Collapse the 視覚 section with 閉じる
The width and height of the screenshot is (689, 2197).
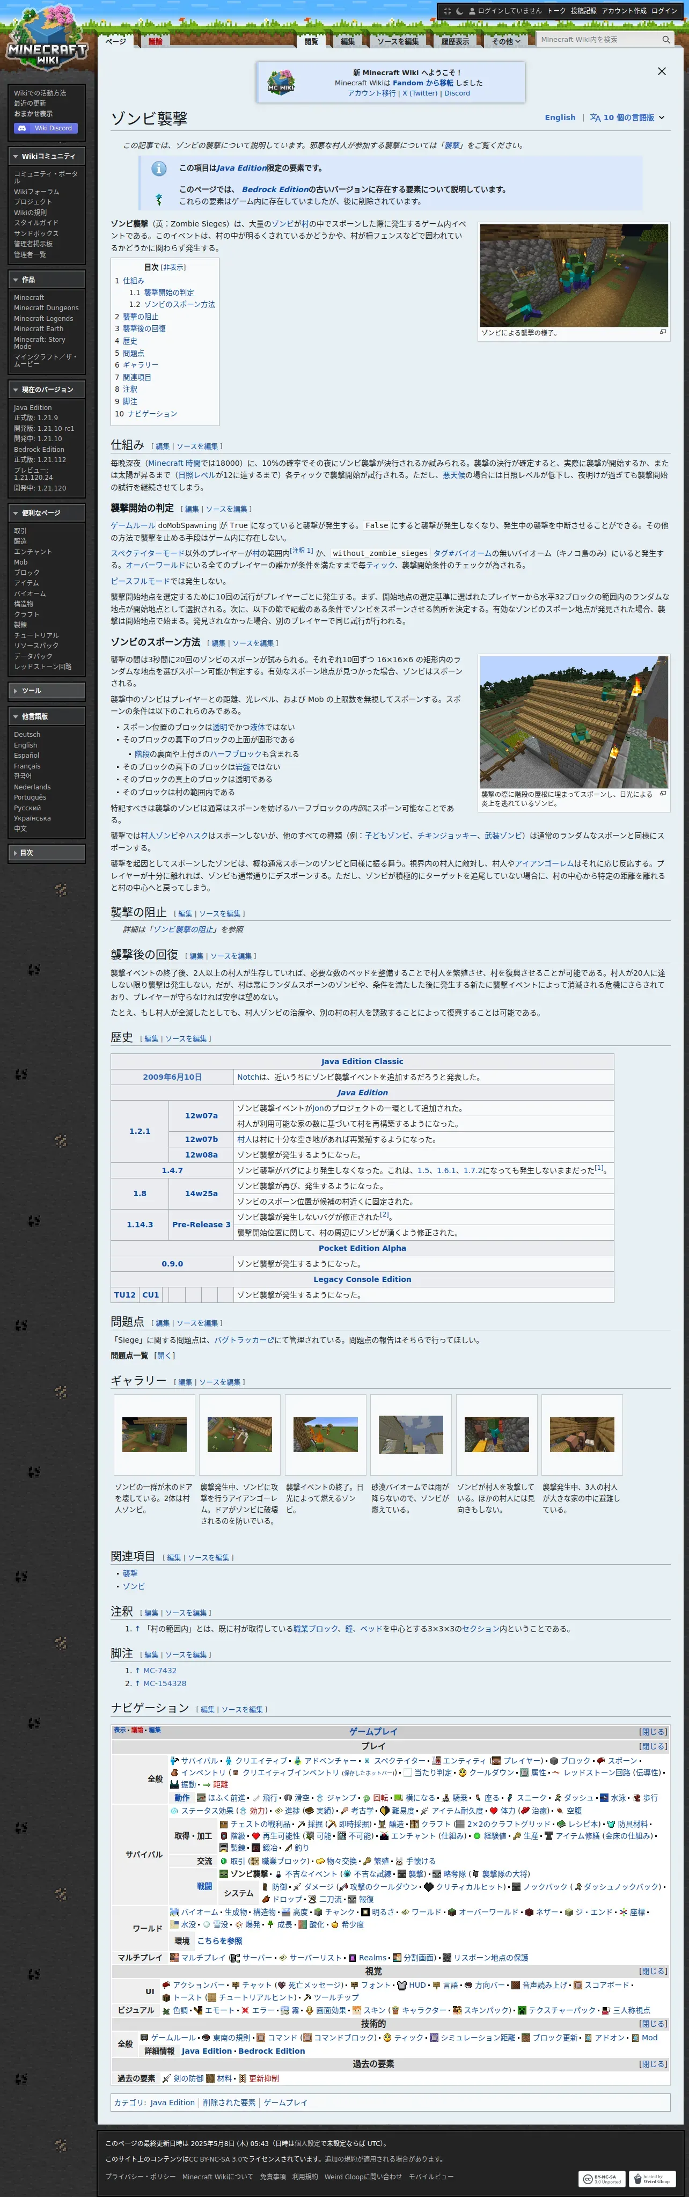click(x=653, y=1971)
